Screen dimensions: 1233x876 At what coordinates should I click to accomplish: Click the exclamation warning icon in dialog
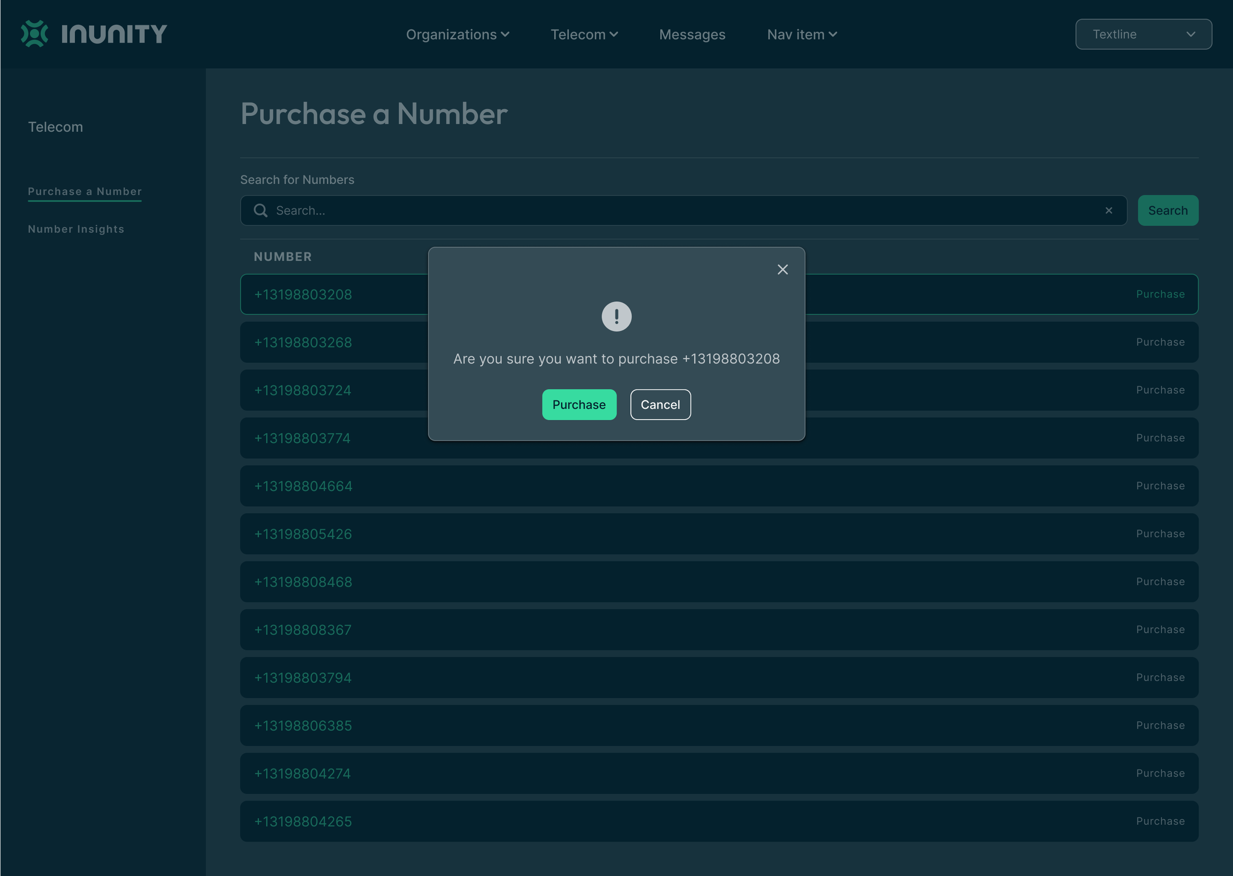coord(616,316)
